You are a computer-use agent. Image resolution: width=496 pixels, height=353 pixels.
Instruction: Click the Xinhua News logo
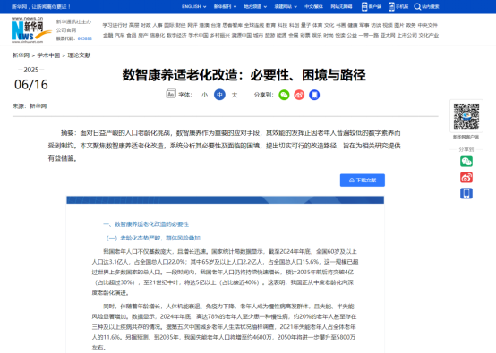tap(31, 30)
